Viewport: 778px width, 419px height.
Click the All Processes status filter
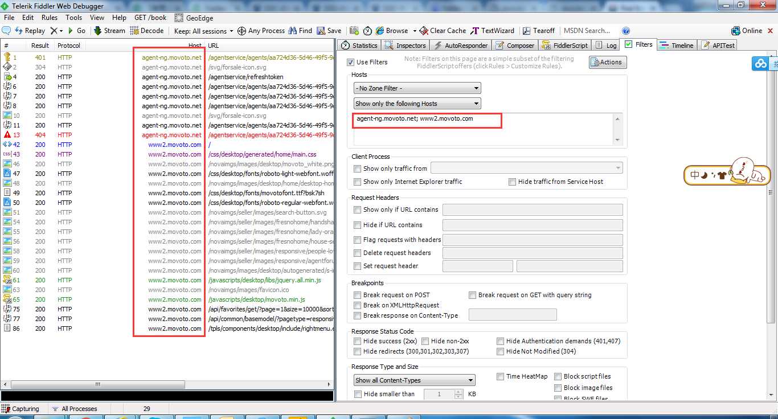[75, 409]
